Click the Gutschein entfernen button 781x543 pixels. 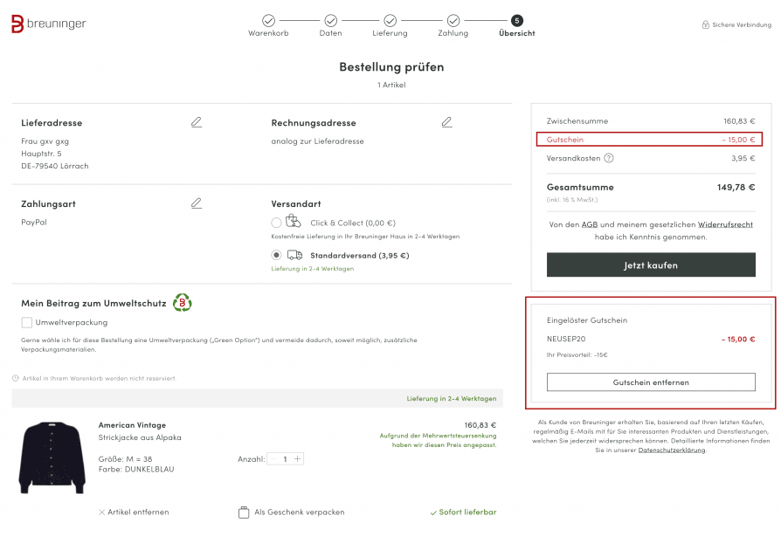(x=651, y=382)
